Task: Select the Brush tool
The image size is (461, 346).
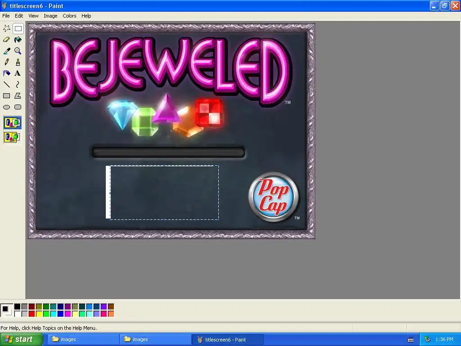Action: pos(18,62)
